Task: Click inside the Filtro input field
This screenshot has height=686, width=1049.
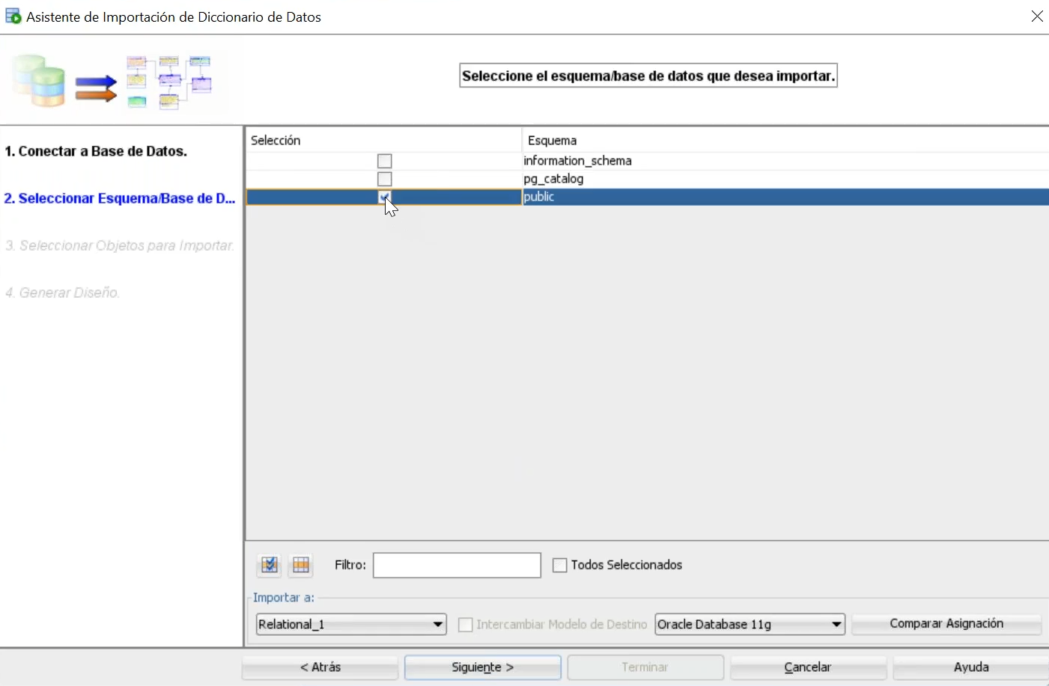Action: pyautogui.click(x=457, y=565)
